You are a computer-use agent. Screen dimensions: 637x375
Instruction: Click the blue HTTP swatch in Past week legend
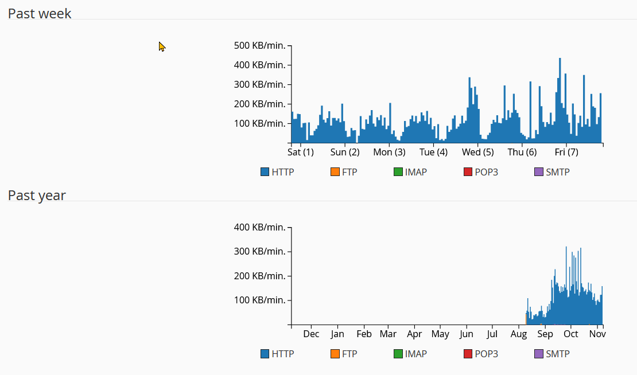click(265, 171)
